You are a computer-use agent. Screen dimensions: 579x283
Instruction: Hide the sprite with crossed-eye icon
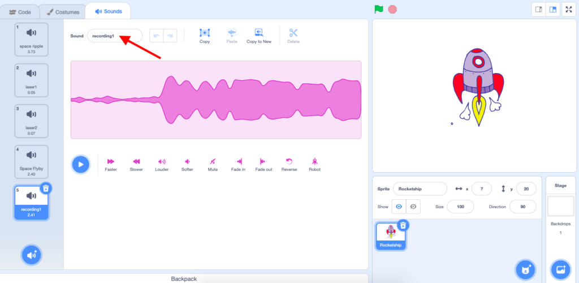pyautogui.click(x=413, y=207)
